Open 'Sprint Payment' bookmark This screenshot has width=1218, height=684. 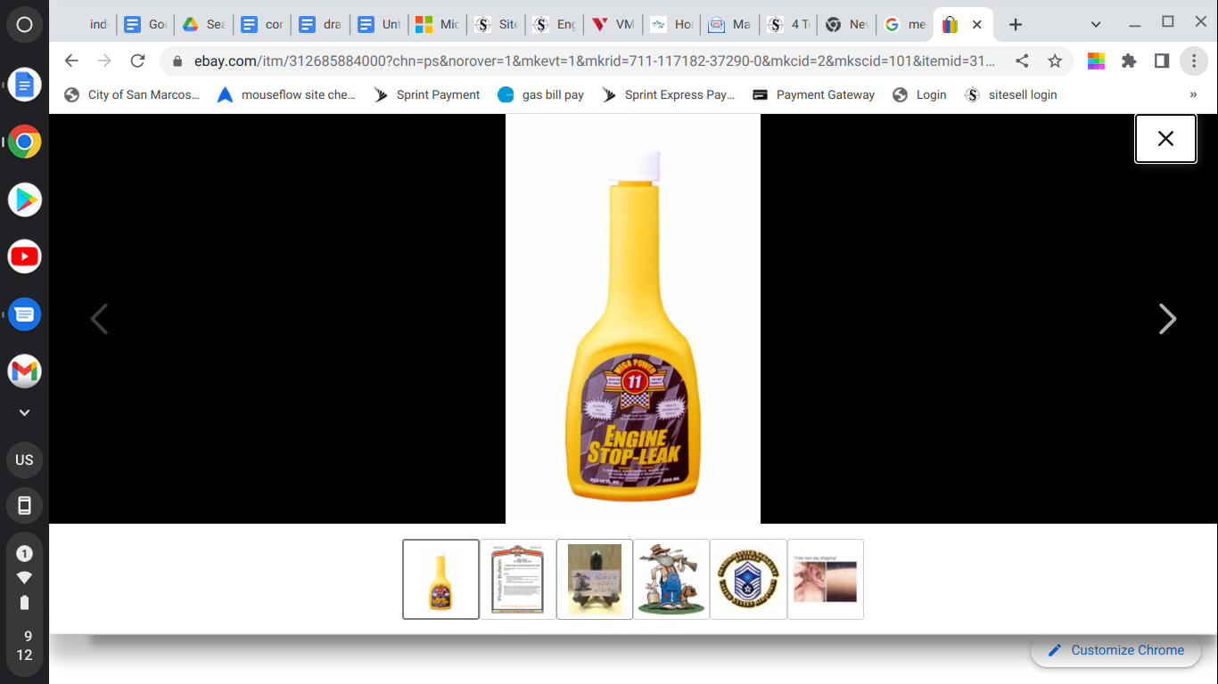click(427, 94)
